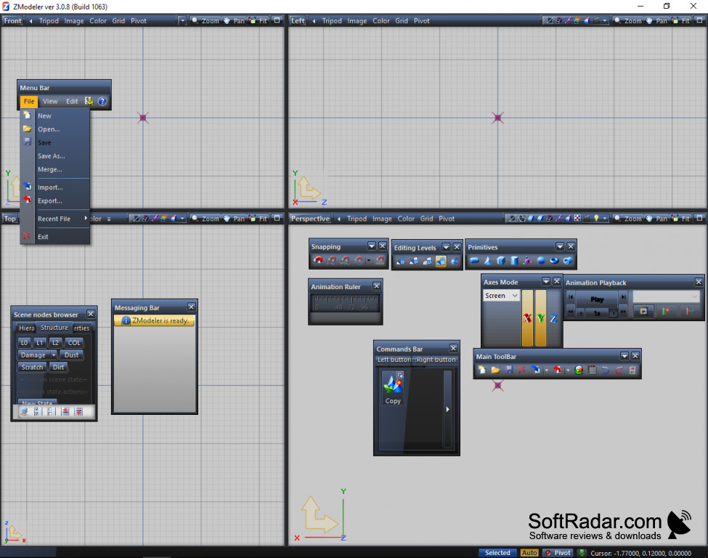Click the Scratch button
The width and height of the screenshot is (708, 558).
[32, 368]
